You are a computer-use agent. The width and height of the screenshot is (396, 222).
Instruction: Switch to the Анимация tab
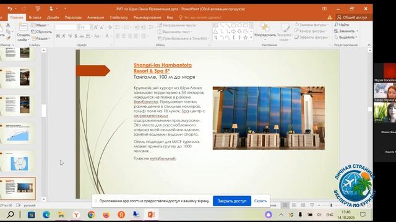pyautogui.click(x=95, y=17)
